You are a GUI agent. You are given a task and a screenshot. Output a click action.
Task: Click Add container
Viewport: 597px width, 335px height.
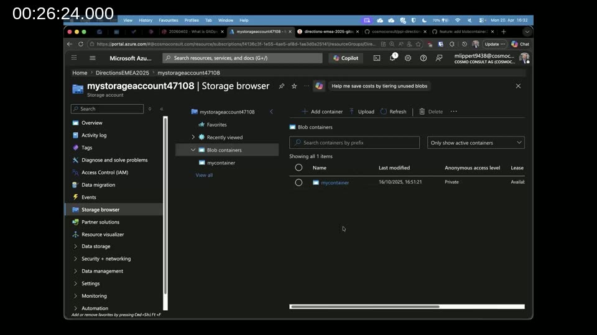tap(323, 112)
